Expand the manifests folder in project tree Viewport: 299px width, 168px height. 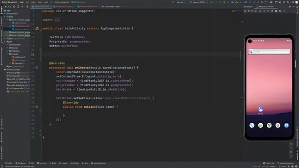pos(5,14)
